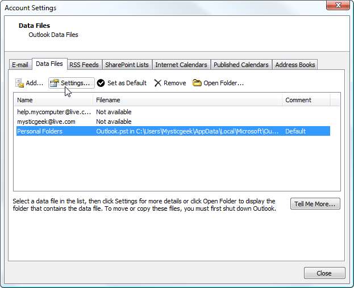Select the mysticgeek@live.com data file row

coord(173,122)
